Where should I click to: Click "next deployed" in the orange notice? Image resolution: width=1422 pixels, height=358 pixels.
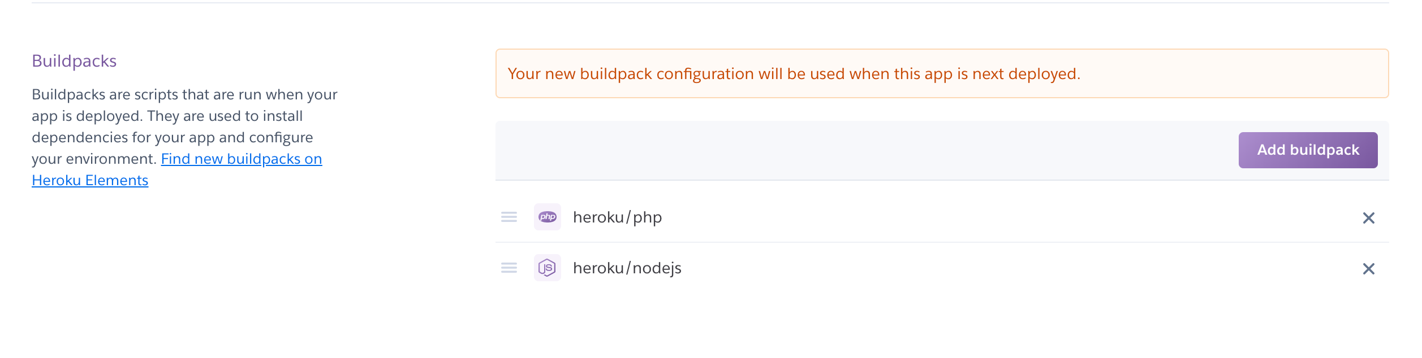(x=1025, y=74)
